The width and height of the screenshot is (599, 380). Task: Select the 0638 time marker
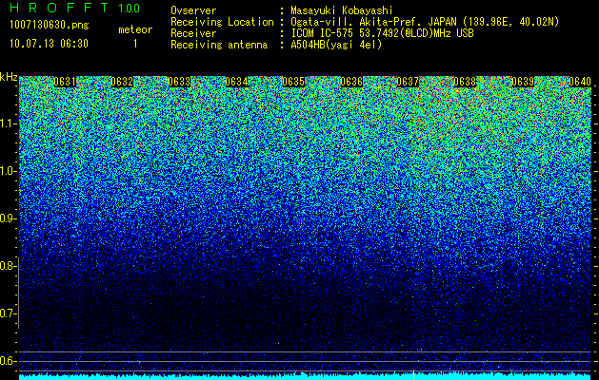point(465,82)
